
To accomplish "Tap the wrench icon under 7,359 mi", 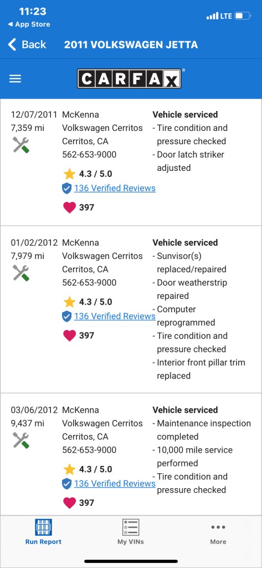I will (21, 145).
